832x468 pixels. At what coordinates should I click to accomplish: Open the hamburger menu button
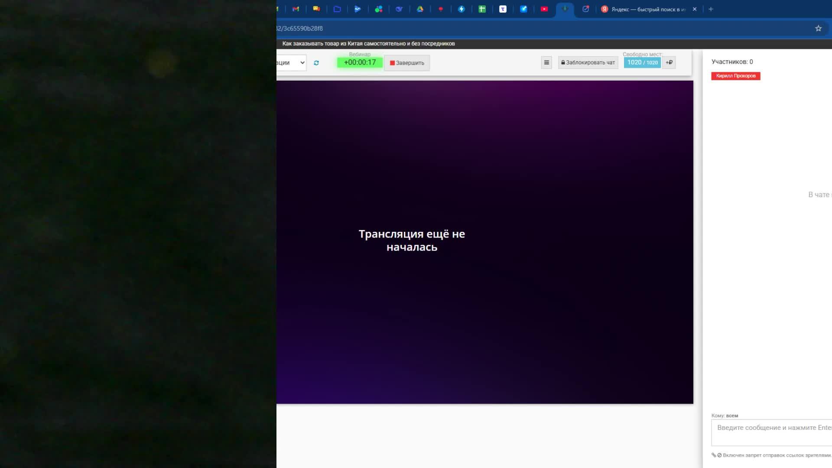point(546,62)
